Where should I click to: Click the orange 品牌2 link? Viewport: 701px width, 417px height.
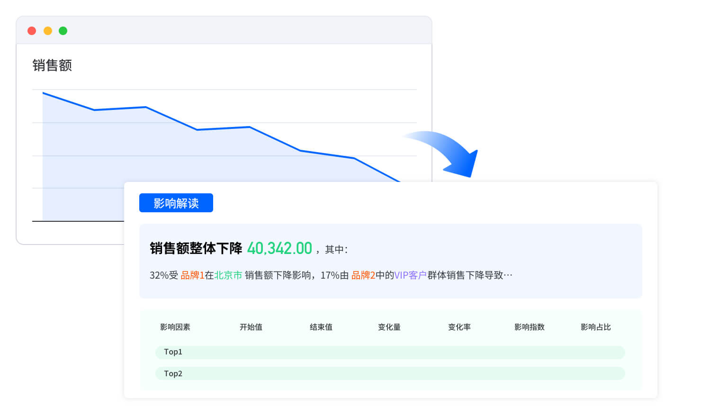(x=363, y=275)
